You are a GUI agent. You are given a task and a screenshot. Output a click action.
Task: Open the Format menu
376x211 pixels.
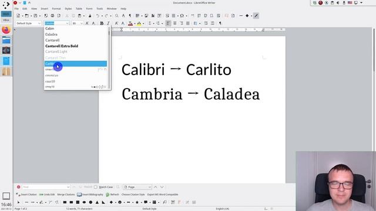pyautogui.click(x=56, y=9)
